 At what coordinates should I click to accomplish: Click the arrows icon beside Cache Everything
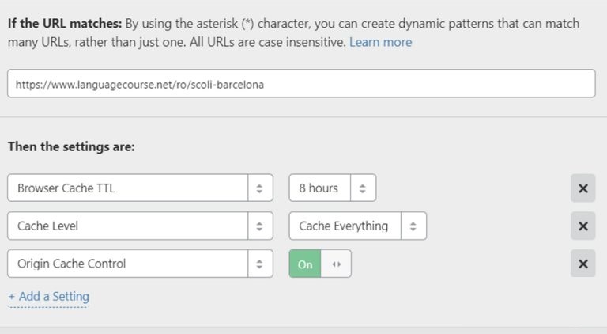(413, 226)
